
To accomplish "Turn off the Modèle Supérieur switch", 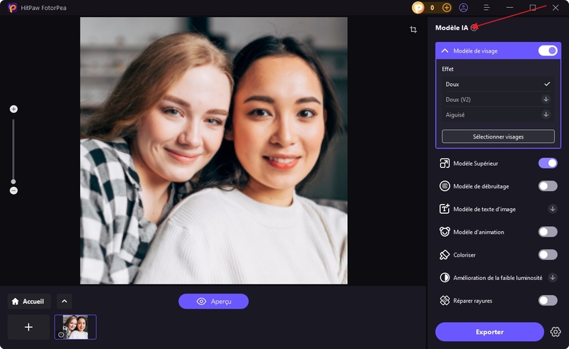I will tap(548, 163).
